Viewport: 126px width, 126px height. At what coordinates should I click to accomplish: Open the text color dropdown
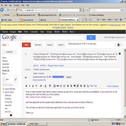tap(46, 86)
